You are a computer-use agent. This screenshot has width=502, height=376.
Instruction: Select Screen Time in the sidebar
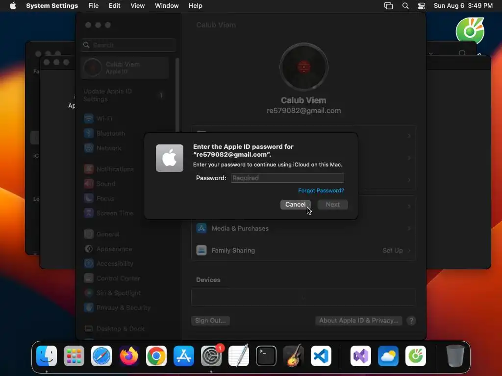coord(125,213)
